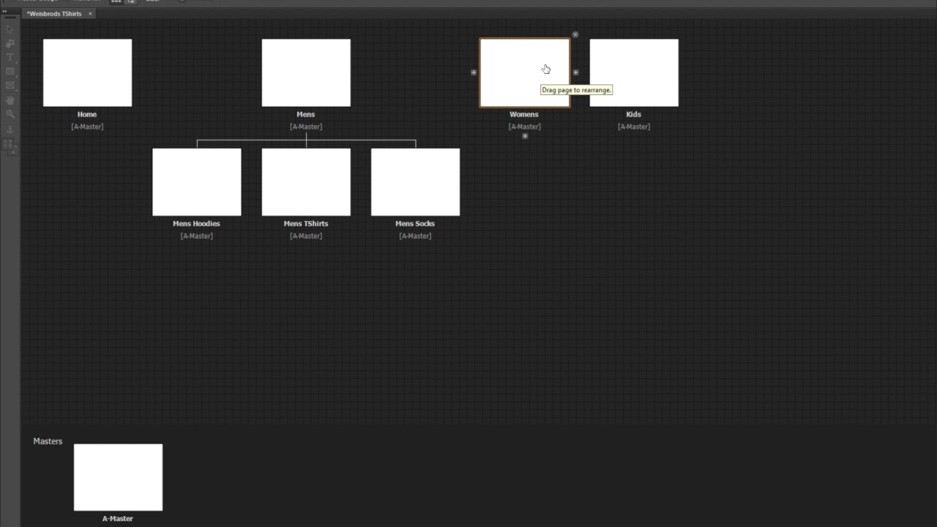Select the Hand tool
This screenshot has height=527, width=937.
point(10,100)
